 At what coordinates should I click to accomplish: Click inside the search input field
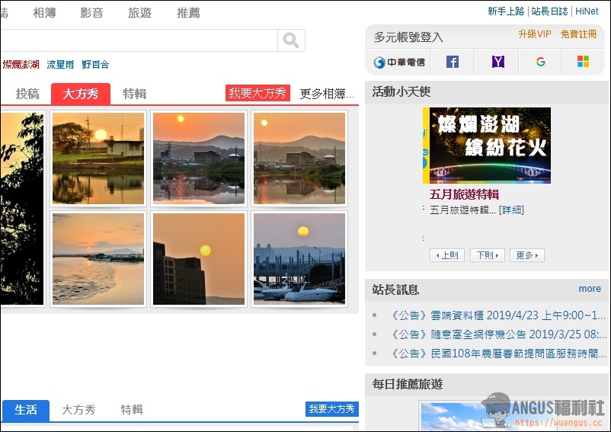tap(137, 40)
